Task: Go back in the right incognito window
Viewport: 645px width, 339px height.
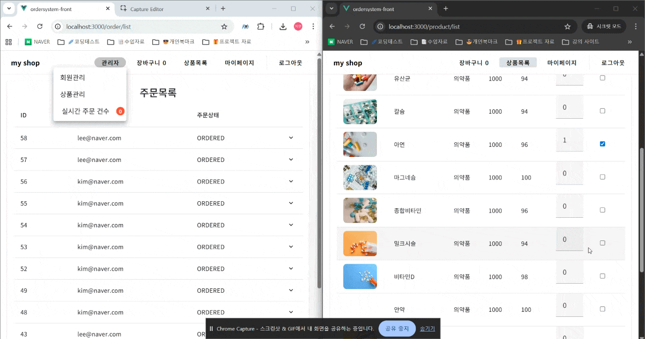Action: (332, 27)
